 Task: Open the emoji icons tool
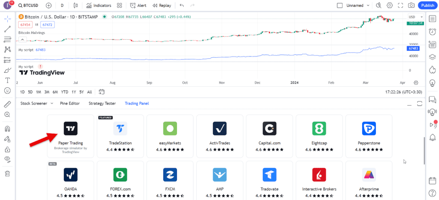(x=7, y=91)
